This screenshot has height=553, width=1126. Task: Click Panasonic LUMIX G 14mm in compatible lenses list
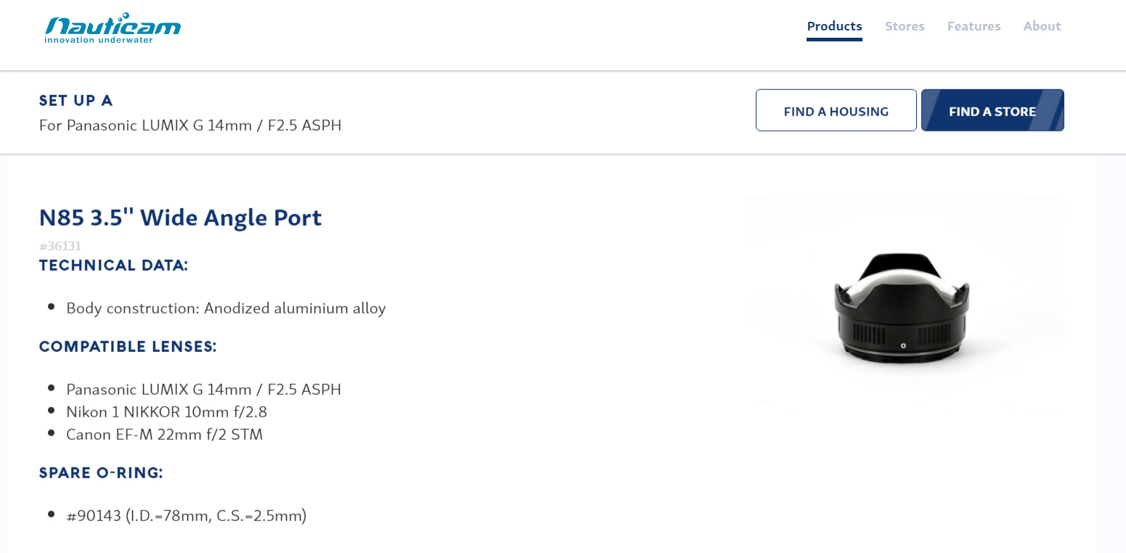point(203,390)
